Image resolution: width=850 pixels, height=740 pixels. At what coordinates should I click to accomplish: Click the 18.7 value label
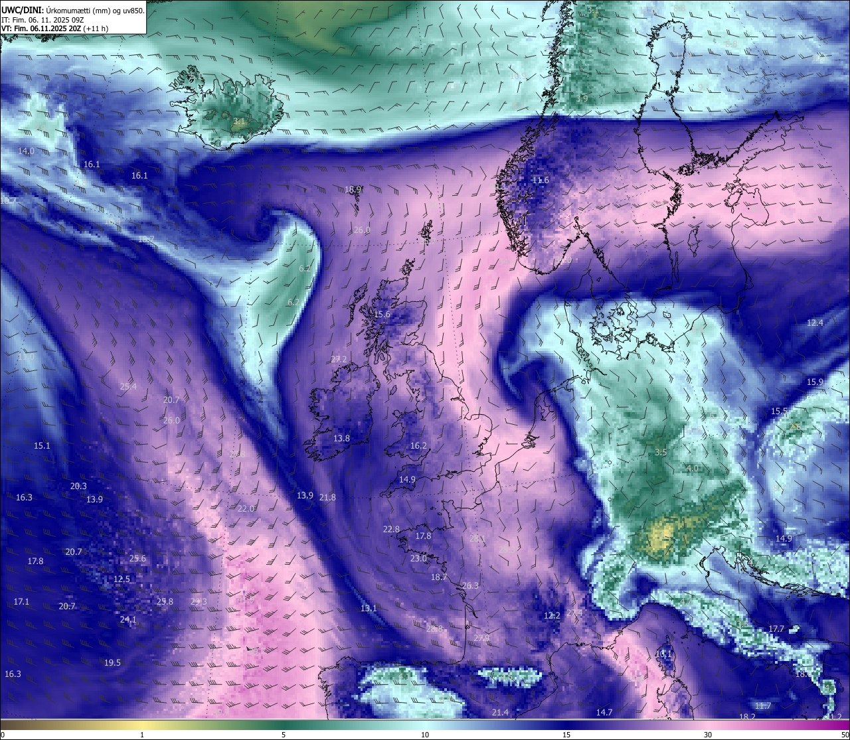click(439, 577)
